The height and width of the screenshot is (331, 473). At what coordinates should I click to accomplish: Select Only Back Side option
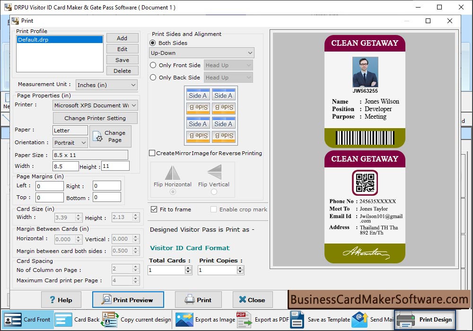pyautogui.click(x=153, y=78)
